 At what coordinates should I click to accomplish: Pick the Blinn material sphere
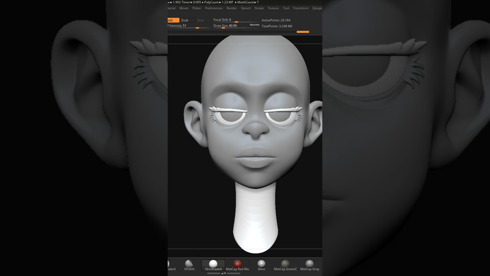coord(261,265)
